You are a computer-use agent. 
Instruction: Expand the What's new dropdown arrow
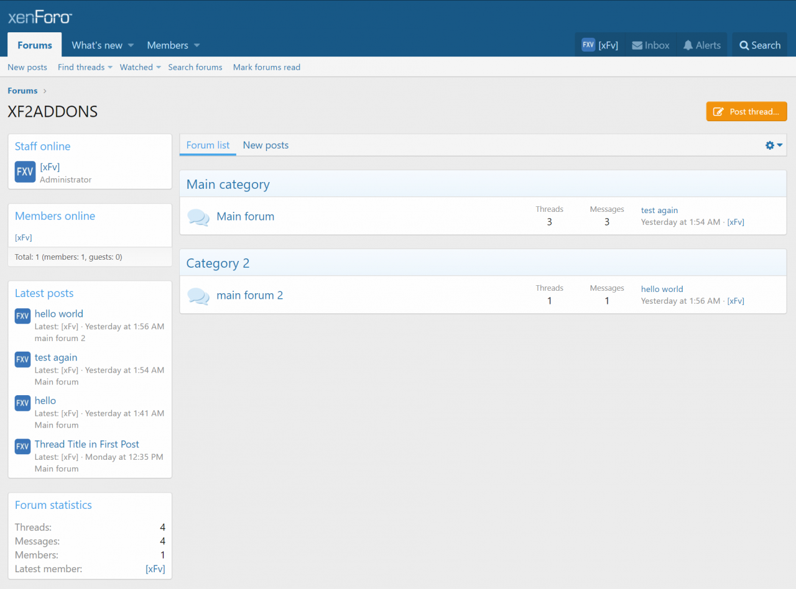131,45
